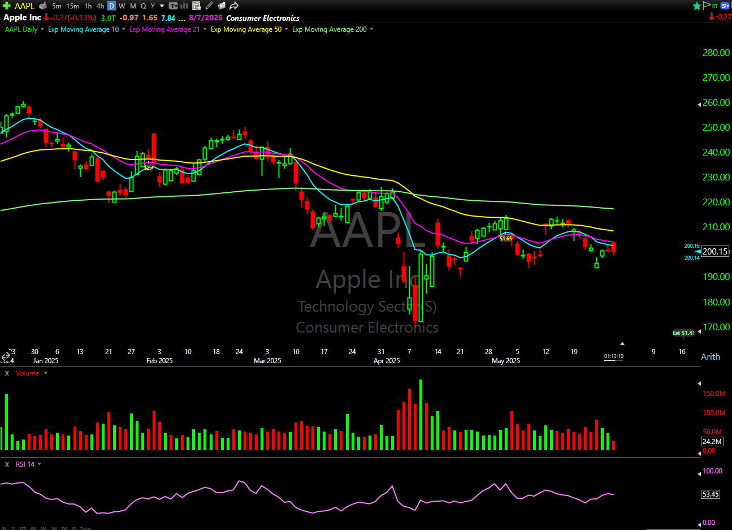Remove the RSI 14 pane with its X
This screenshot has height=530, width=732.
coord(7,464)
